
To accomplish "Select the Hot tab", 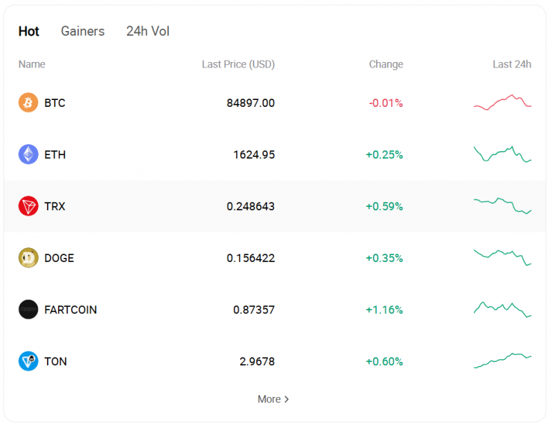I will pos(29,31).
